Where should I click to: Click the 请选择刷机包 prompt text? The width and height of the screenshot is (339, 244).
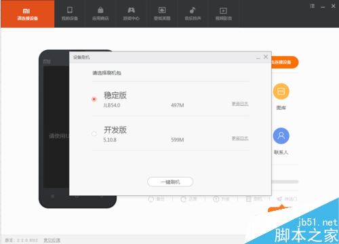click(106, 73)
